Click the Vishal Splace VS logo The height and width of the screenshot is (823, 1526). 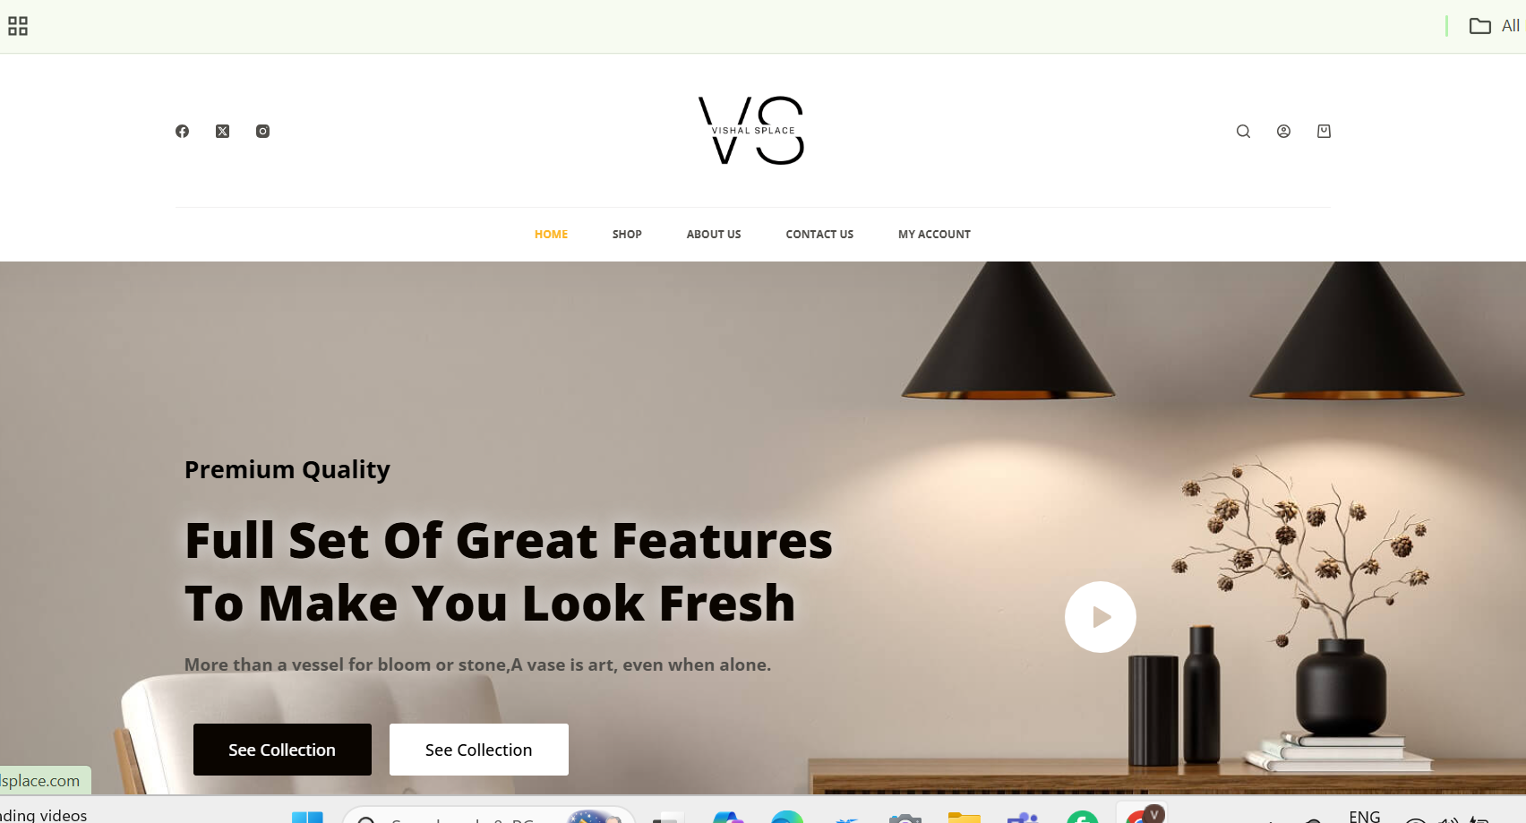pos(751,131)
